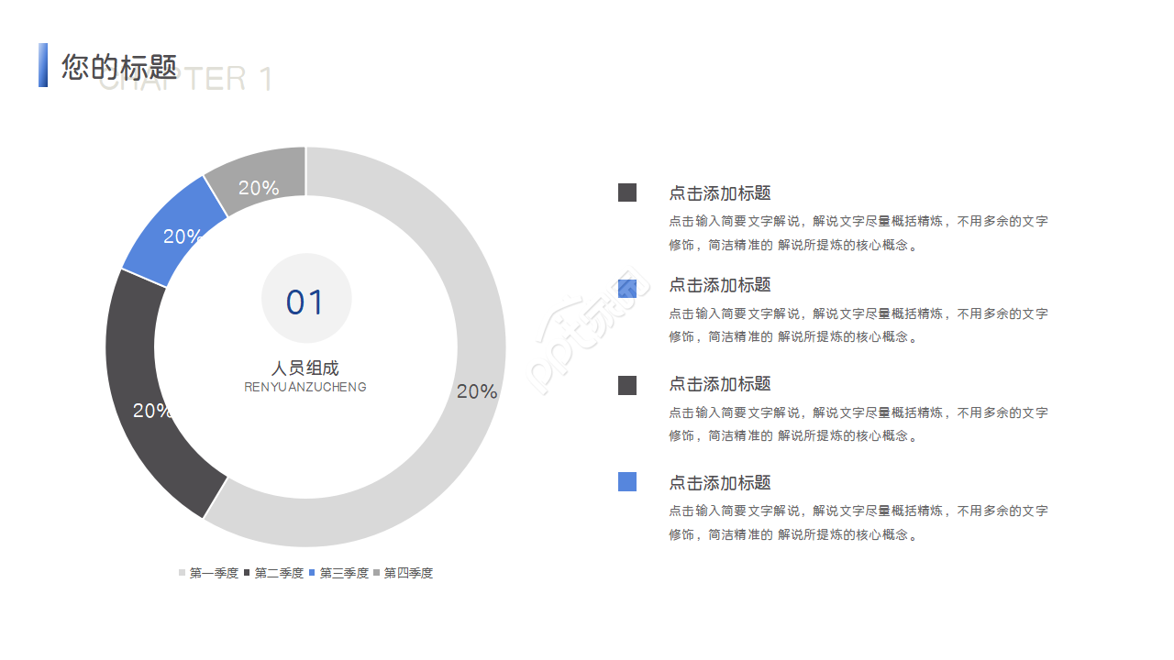Click the description paragraph under the bottom heading
The image size is (1174, 660).
tap(858, 522)
